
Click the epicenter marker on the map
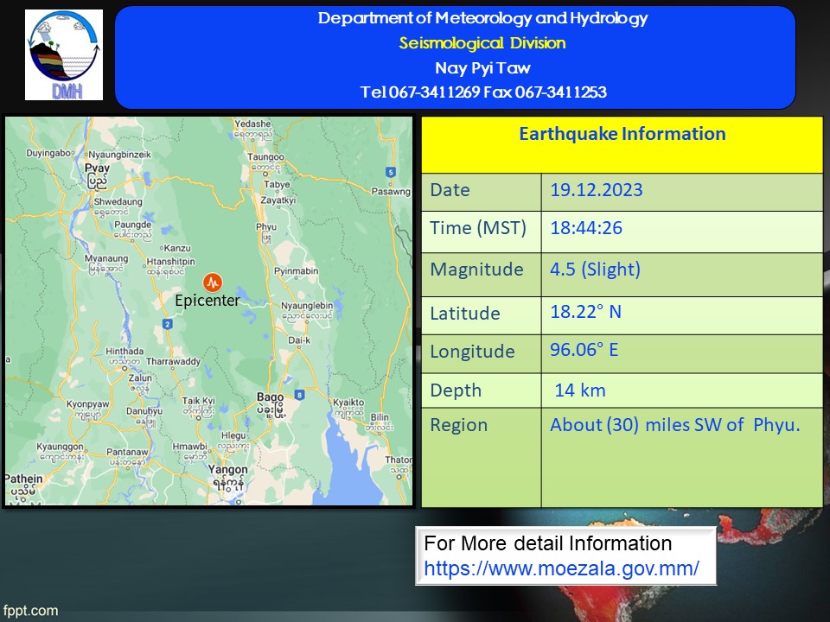(213, 283)
